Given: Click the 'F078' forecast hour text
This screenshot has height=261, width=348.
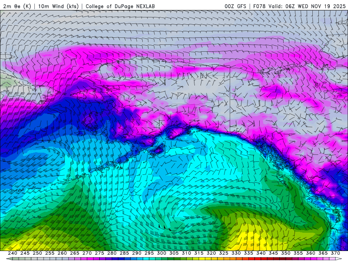Looking at the screenshot, I should (x=259, y=6).
